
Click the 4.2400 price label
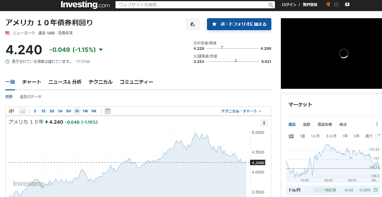257,162
